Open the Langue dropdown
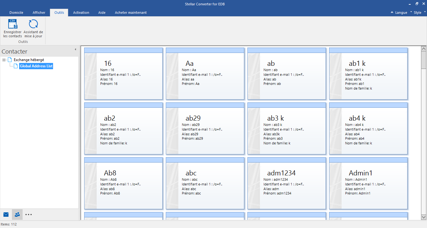Viewport: 427px width, 228px height. [x=401, y=13]
